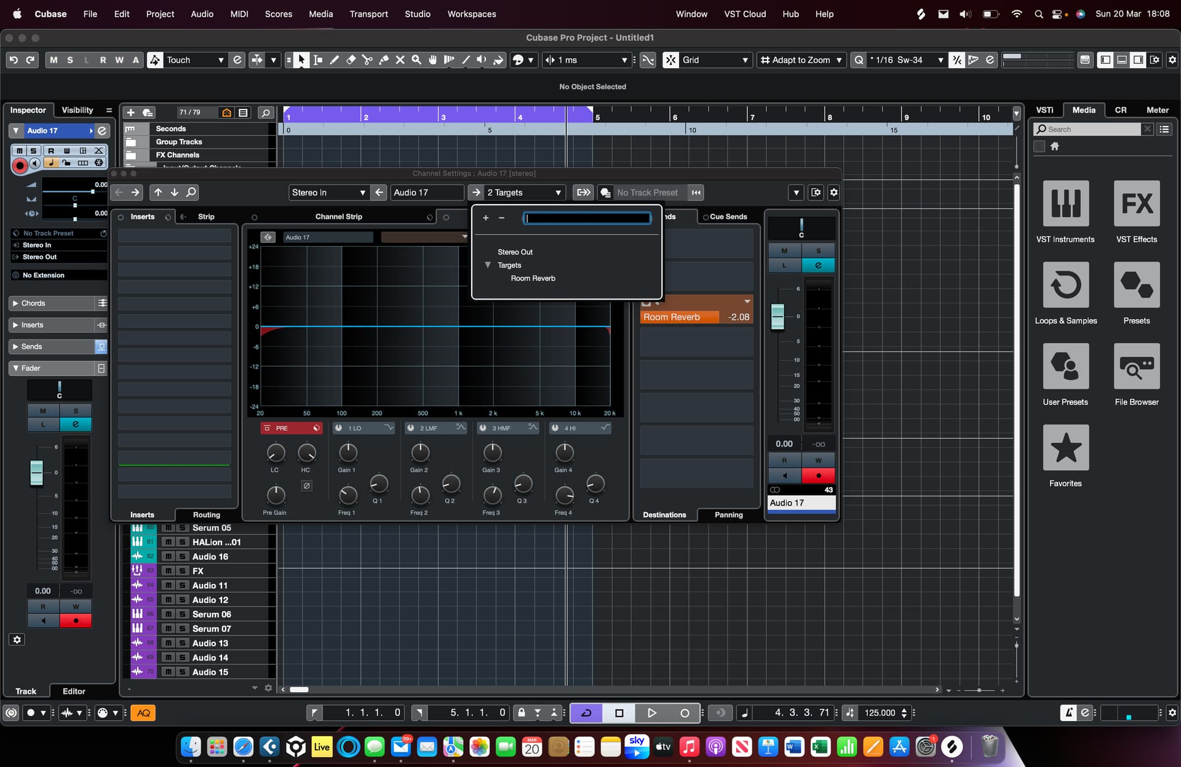Screen dimensions: 1181x767
Task: Click the Redo arrow in toolbar
Action: [x=30, y=60]
